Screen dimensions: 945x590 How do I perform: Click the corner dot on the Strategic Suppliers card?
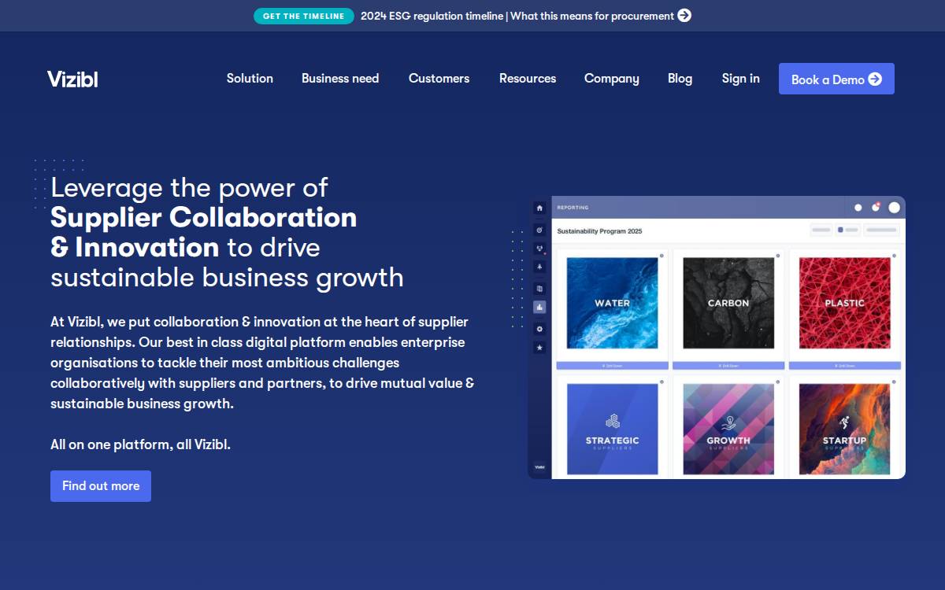pyautogui.click(x=661, y=382)
